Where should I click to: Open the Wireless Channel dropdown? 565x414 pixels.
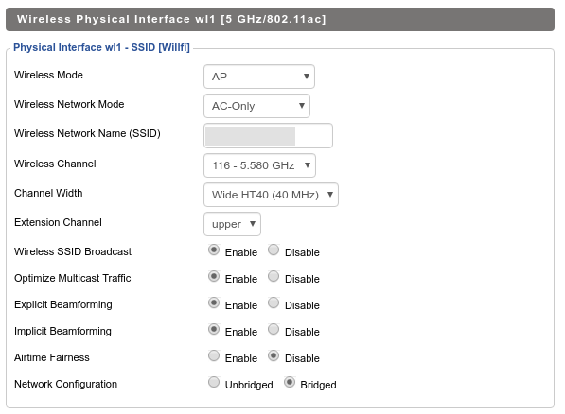pos(259,165)
